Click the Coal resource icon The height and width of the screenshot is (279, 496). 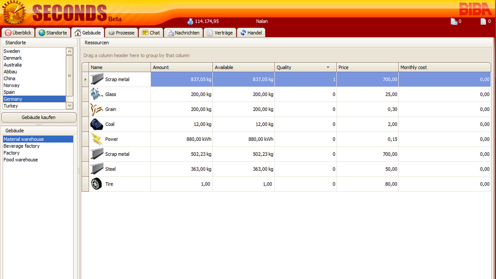point(96,124)
